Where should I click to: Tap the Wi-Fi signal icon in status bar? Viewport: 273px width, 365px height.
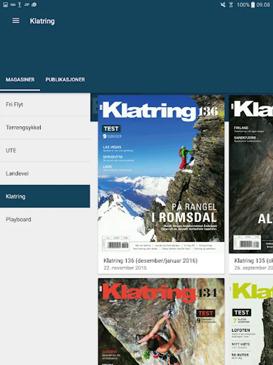click(x=231, y=4)
